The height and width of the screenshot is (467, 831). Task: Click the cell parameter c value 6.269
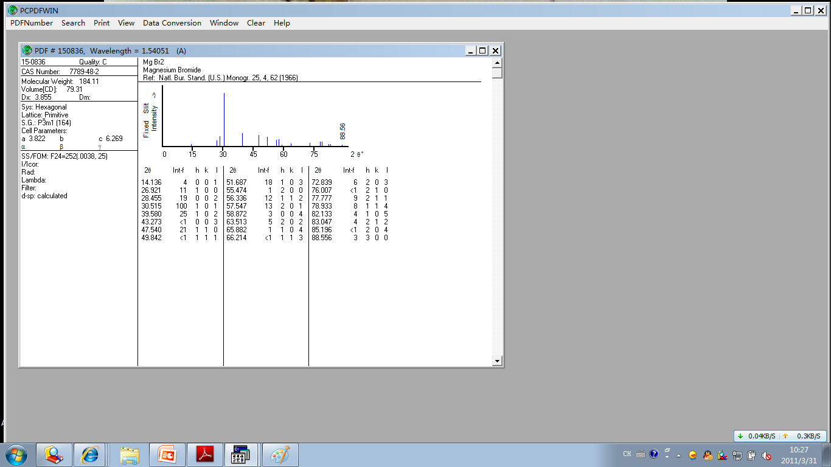pos(114,139)
